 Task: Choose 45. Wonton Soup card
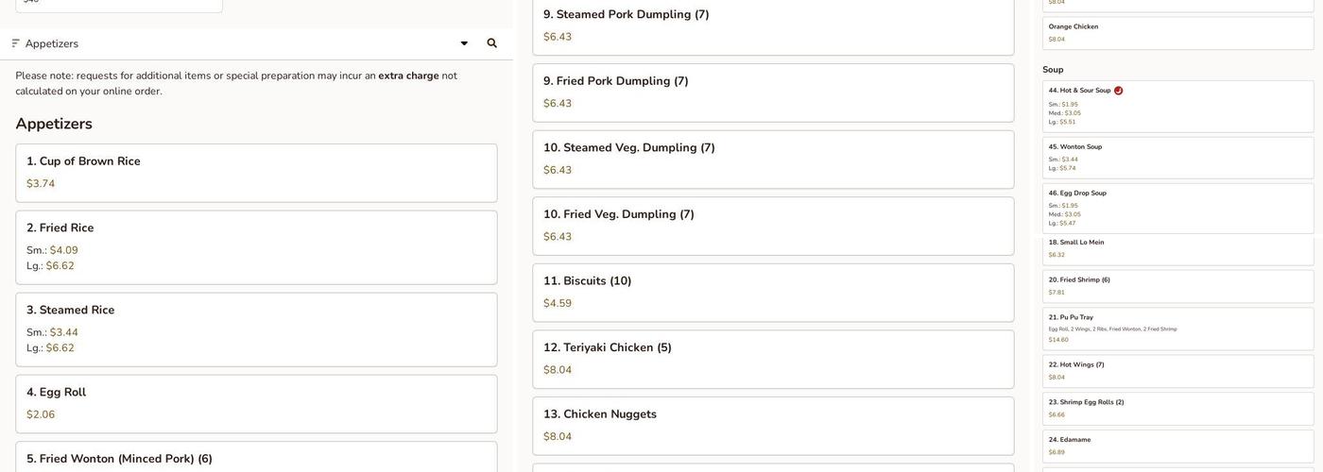pyautogui.click(x=1177, y=158)
